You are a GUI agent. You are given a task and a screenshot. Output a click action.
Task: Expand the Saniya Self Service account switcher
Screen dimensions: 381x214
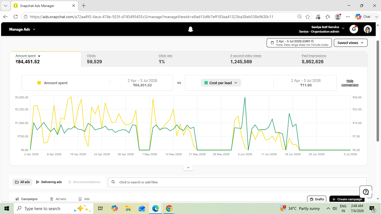click(343, 28)
